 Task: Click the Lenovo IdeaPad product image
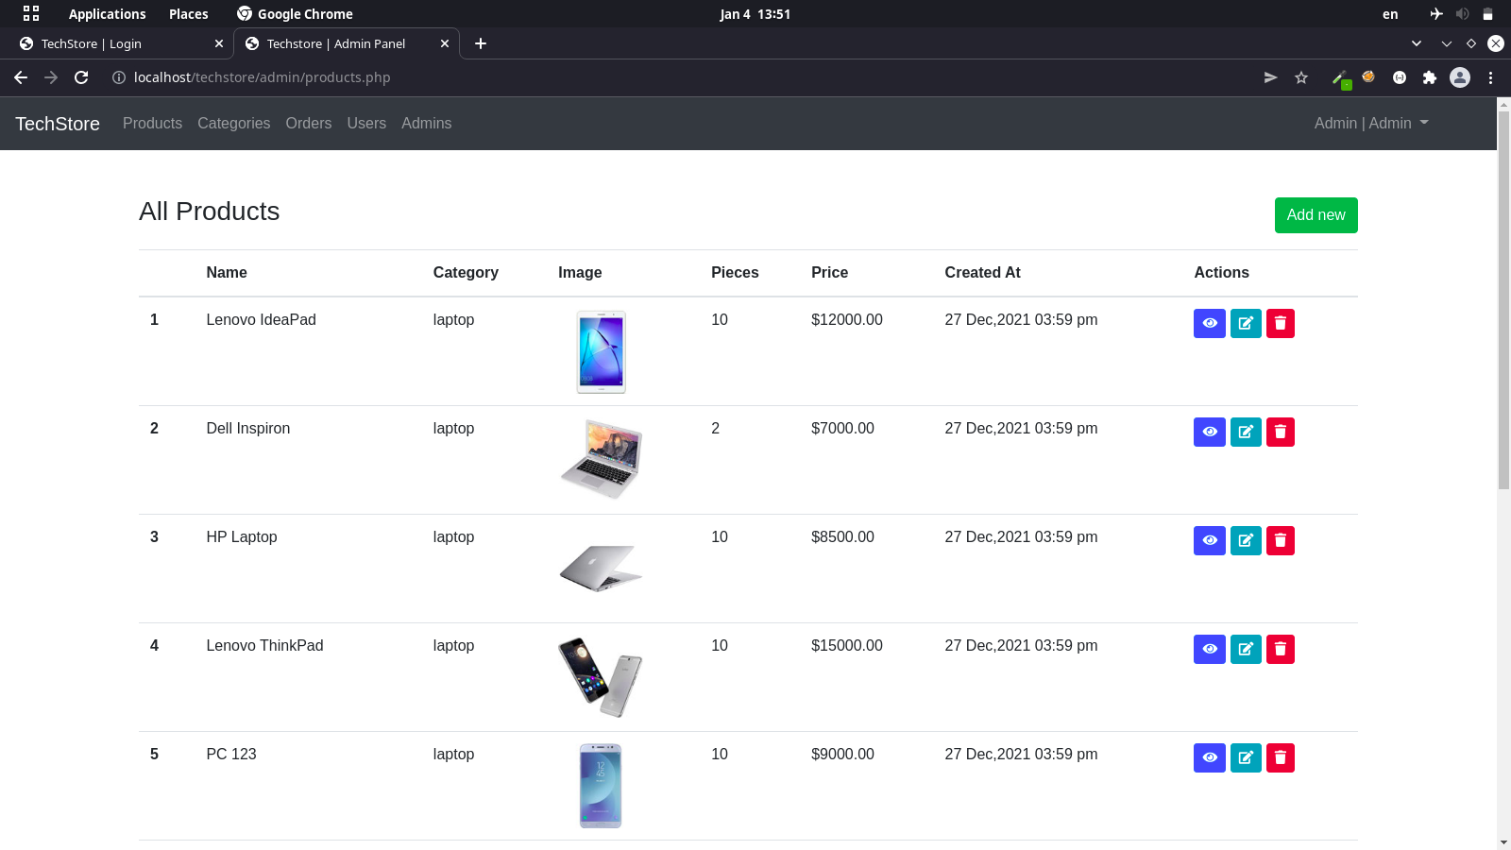[x=601, y=351]
